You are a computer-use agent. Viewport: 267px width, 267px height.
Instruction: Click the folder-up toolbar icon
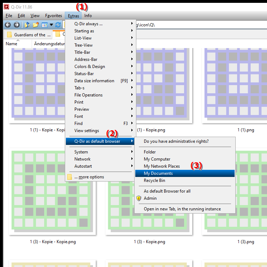(x=27, y=25)
